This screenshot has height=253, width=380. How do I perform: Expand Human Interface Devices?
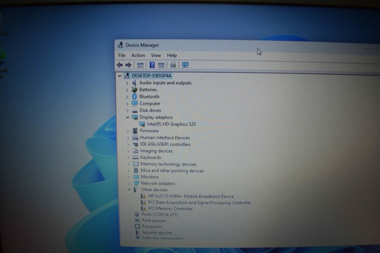[128, 138]
